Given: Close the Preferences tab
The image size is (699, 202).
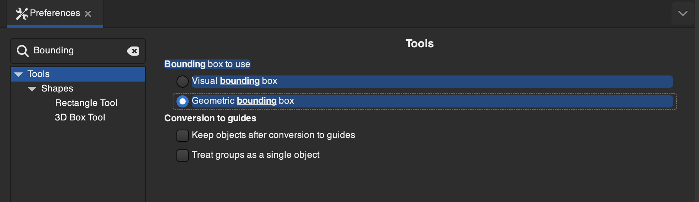Looking at the screenshot, I should (88, 14).
